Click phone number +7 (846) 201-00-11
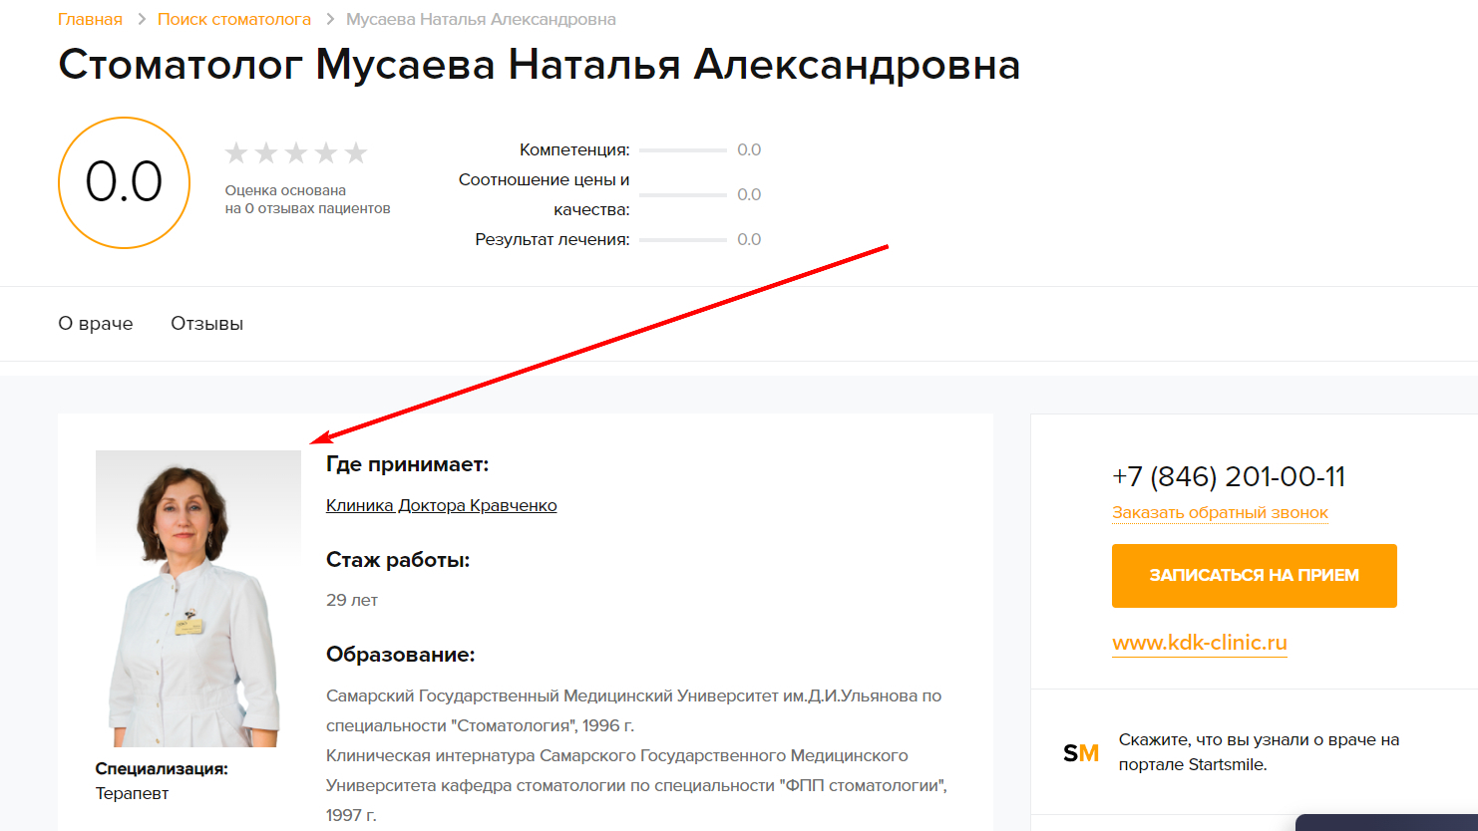 click(1229, 477)
